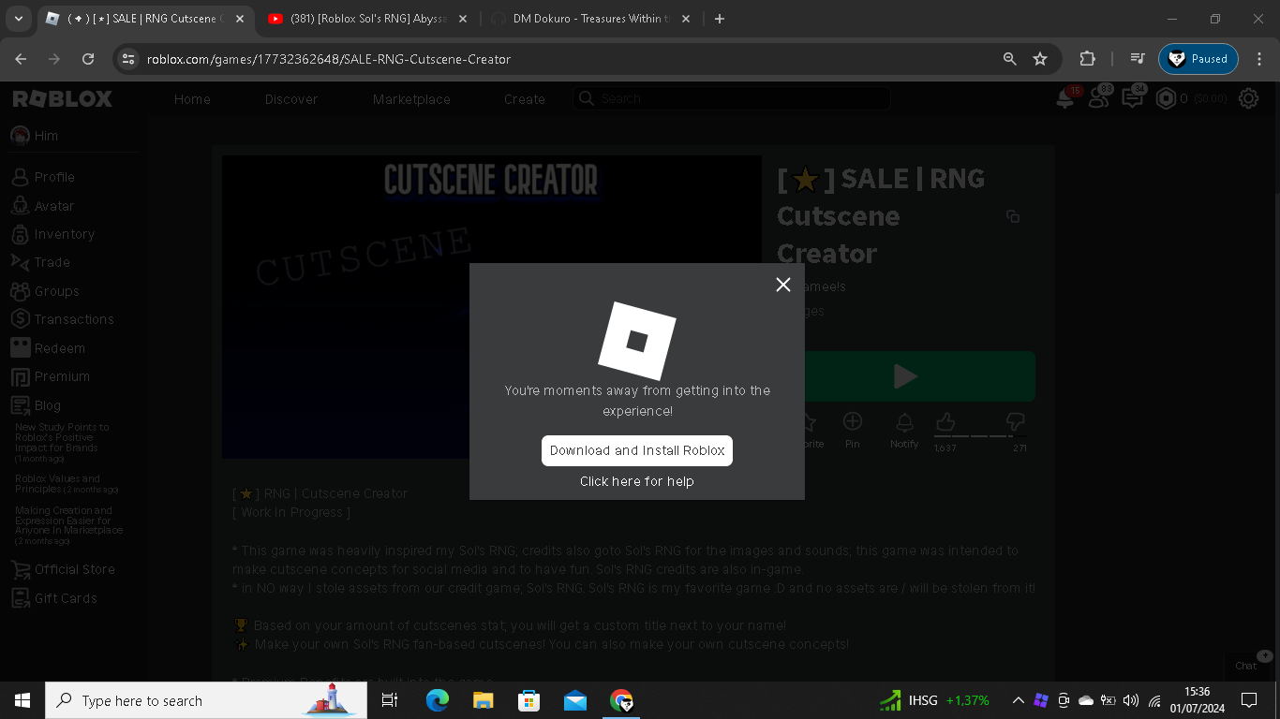Bookmark this page with the star

(1040, 59)
